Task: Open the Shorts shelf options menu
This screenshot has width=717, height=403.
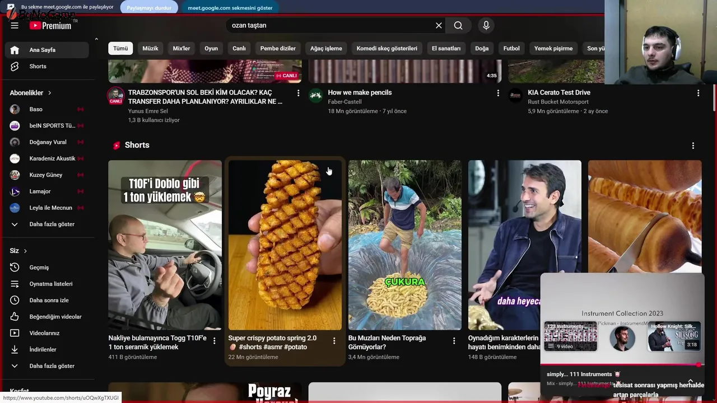Action: pyautogui.click(x=693, y=146)
